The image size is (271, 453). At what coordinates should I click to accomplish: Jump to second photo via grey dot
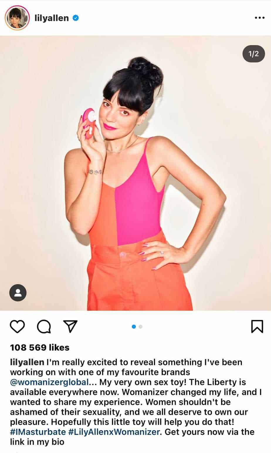pyautogui.click(x=140, y=327)
